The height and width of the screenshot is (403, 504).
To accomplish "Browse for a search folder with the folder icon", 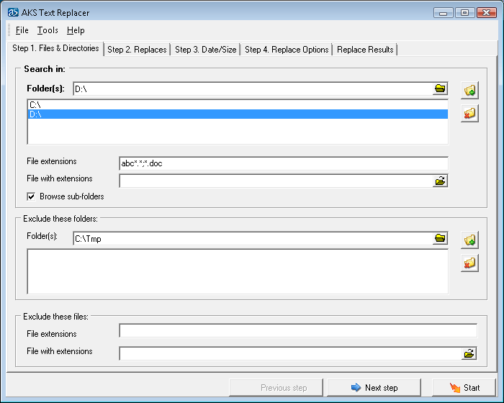I will [x=440, y=89].
